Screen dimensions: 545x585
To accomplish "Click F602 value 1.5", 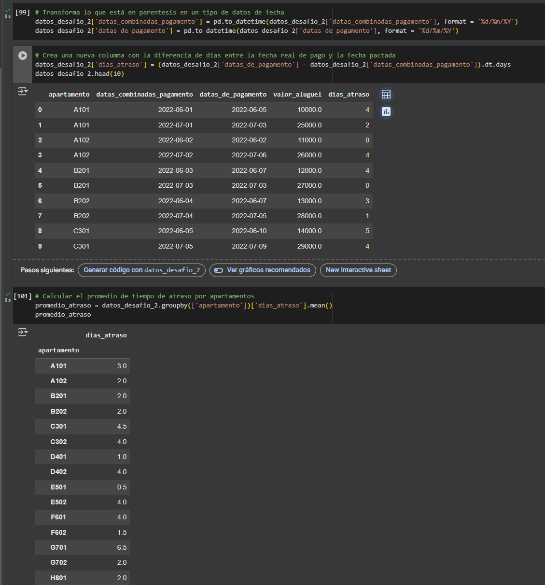I will click(x=122, y=532).
